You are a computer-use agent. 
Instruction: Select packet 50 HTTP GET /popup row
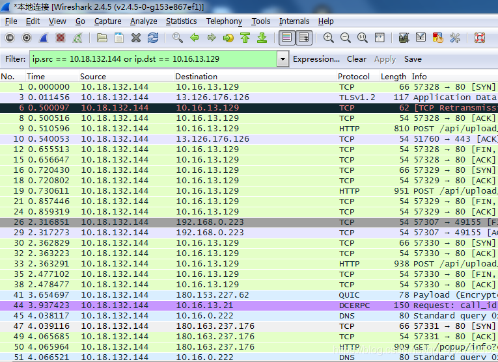coord(249,347)
